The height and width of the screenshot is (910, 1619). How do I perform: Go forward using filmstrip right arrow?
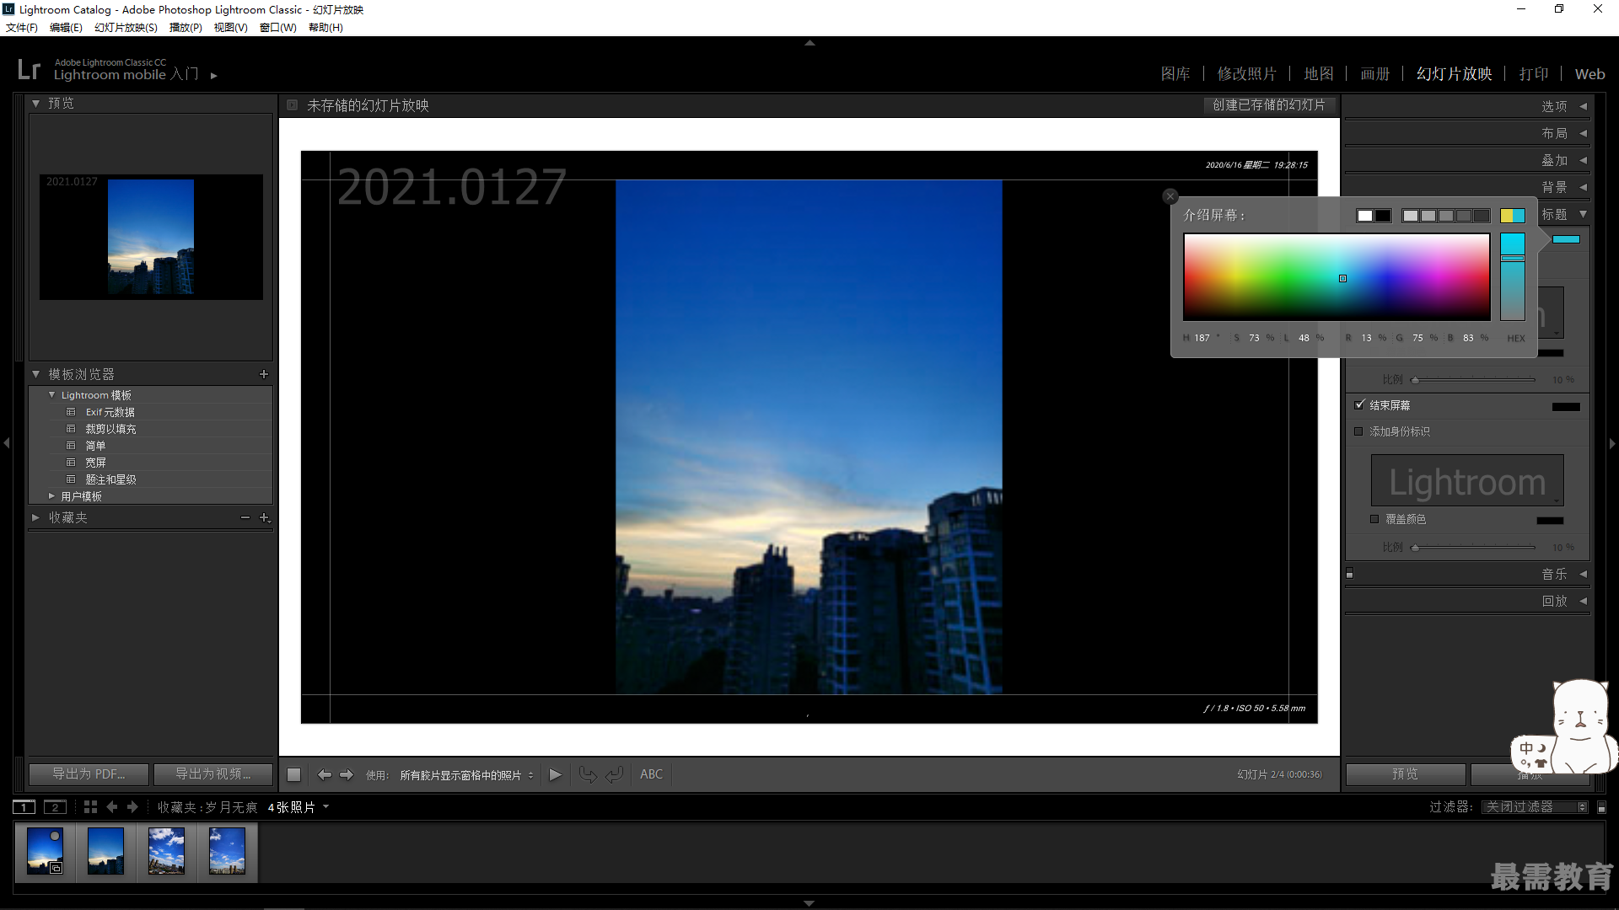click(132, 807)
